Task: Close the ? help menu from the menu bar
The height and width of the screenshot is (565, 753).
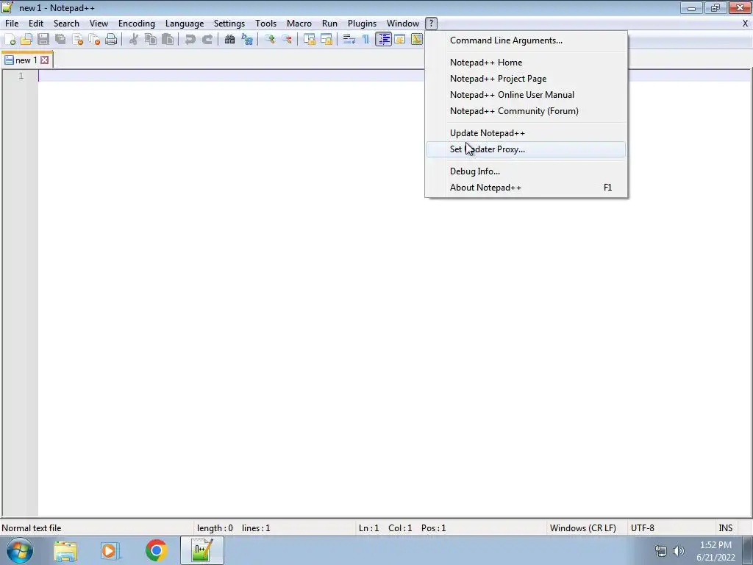Action: (431, 24)
